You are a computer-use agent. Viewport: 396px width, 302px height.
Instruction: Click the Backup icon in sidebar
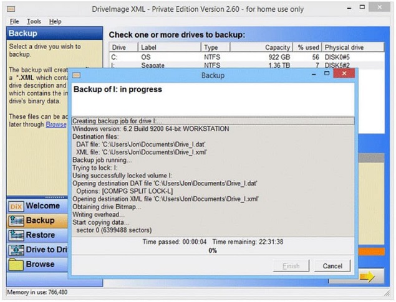[x=16, y=220]
